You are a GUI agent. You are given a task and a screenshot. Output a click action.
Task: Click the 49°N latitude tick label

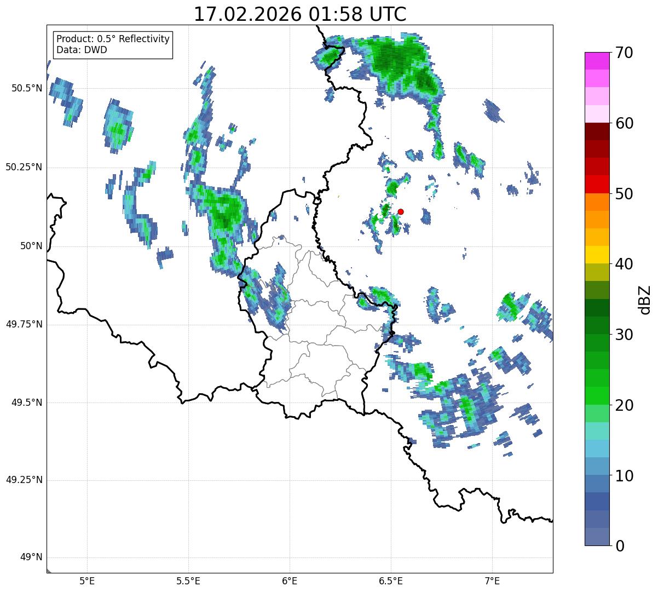tap(31, 557)
